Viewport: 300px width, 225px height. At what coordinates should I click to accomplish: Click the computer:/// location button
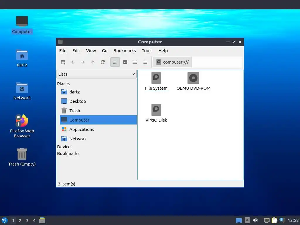point(172,62)
